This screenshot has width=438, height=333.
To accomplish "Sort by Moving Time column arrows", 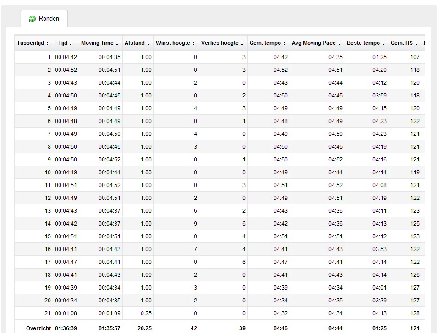I will (x=117, y=43).
